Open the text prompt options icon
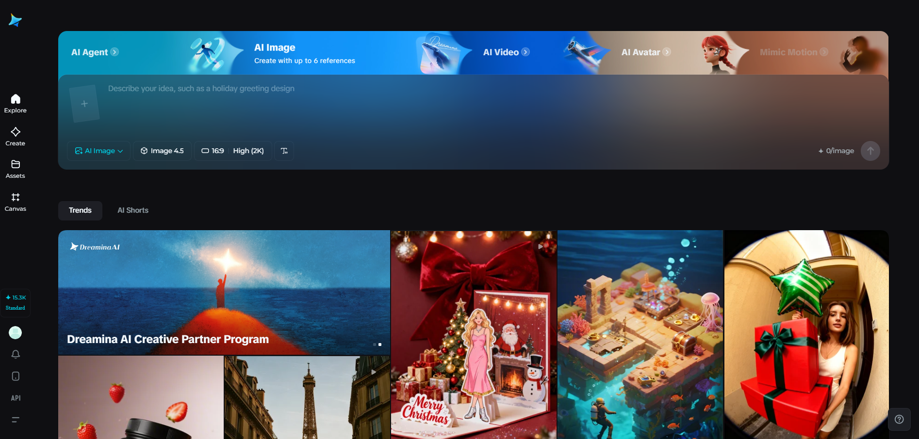Image resolution: width=919 pixels, height=439 pixels. tap(284, 151)
